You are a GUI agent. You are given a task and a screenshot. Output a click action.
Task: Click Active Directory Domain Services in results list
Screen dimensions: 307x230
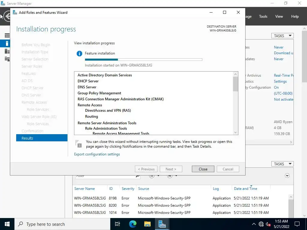(105, 75)
